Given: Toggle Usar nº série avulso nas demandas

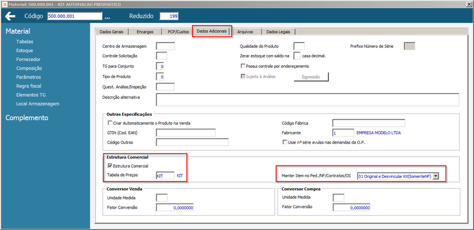Looking at the screenshot, I should (x=284, y=142).
